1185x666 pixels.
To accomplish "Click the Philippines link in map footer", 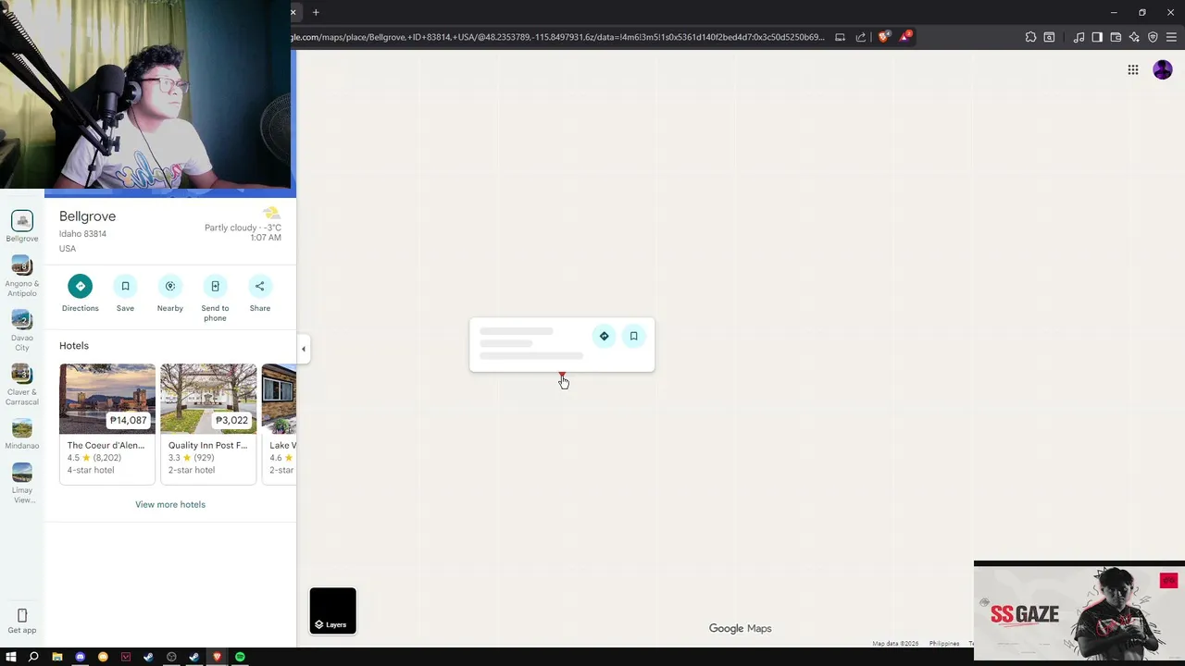I will pyautogui.click(x=944, y=644).
